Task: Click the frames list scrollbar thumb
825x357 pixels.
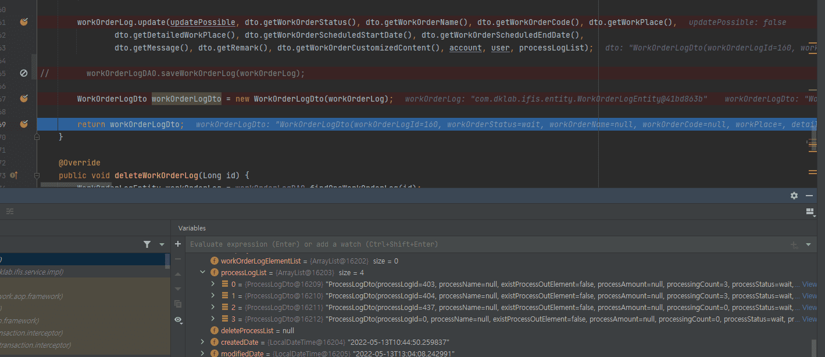Action: (x=167, y=261)
